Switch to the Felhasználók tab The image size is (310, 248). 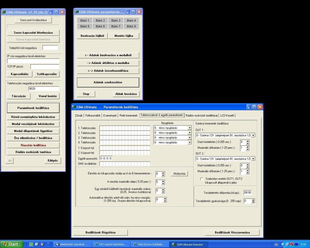[x=93, y=115]
